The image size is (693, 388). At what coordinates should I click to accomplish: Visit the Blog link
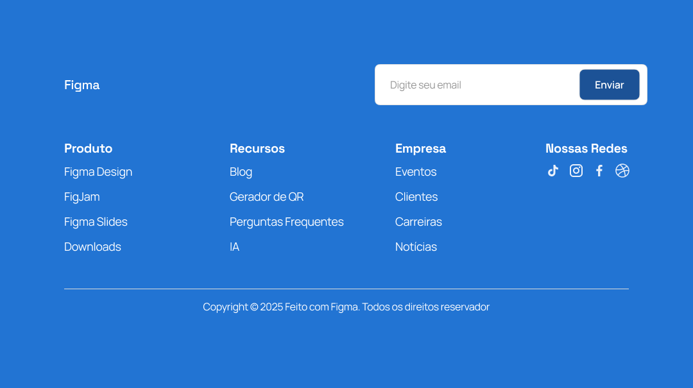(x=241, y=172)
